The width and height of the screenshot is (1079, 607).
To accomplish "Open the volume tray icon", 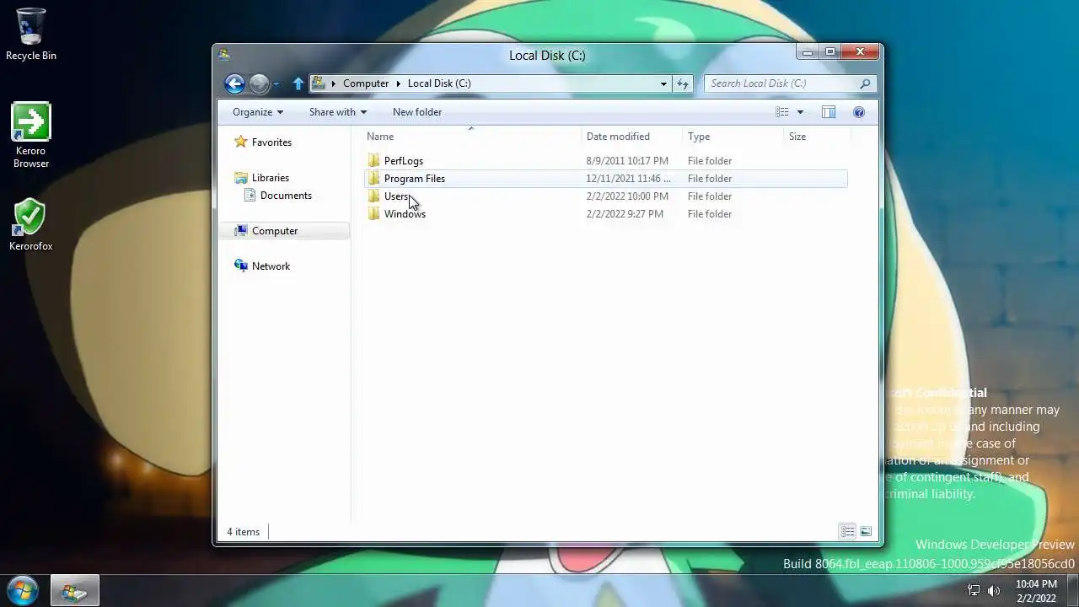I will click(993, 591).
